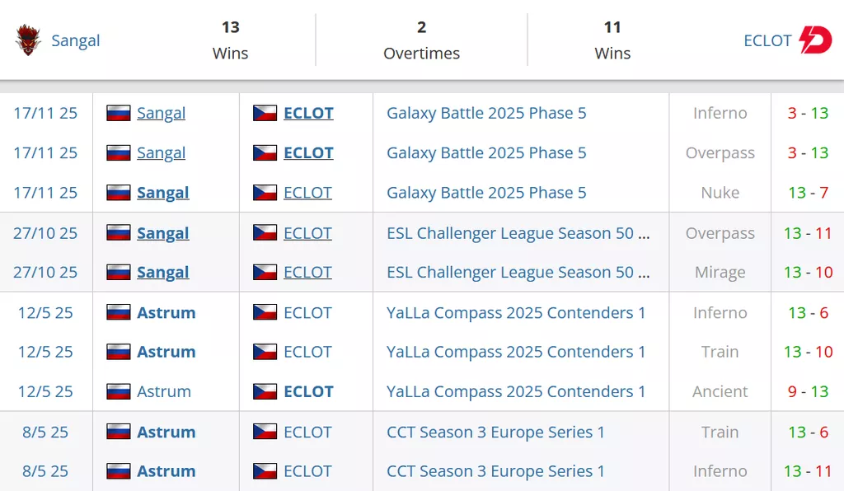Open Sangal team page from header
Screen dimensions: 844x491
pos(76,40)
